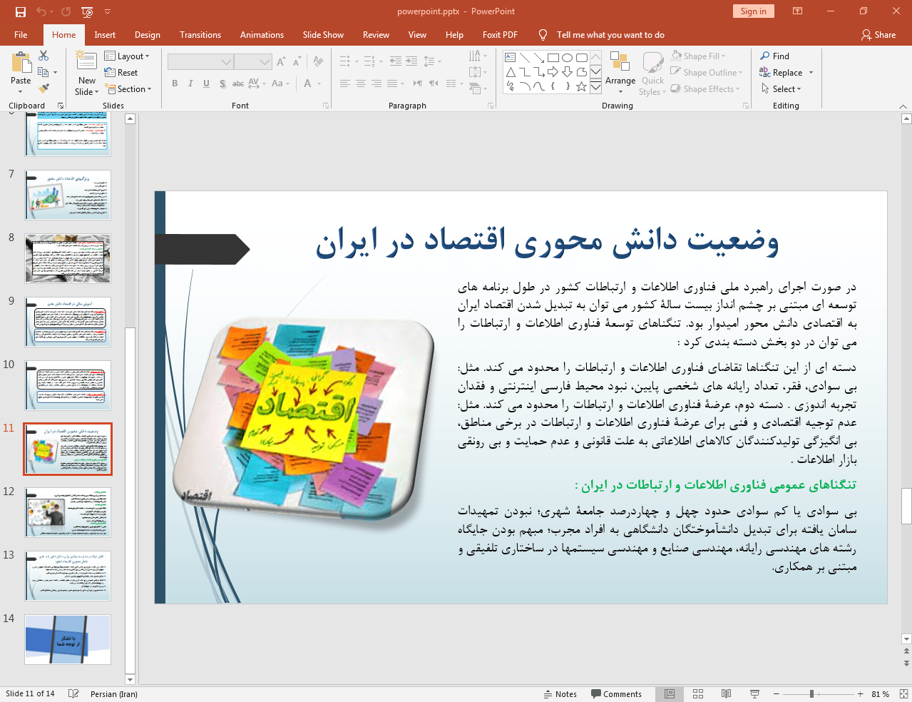Image resolution: width=912 pixels, height=702 pixels.
Task: Toggle Normal view button
Action: [670, 693]
